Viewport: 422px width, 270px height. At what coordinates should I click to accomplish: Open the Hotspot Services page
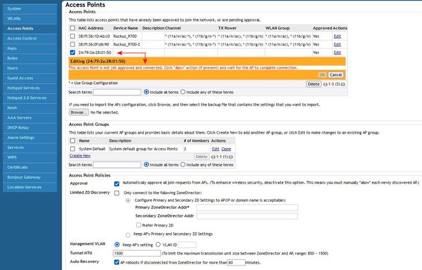23,88
